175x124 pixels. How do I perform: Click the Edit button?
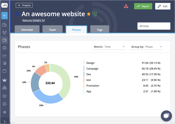(x=163, y=6)
